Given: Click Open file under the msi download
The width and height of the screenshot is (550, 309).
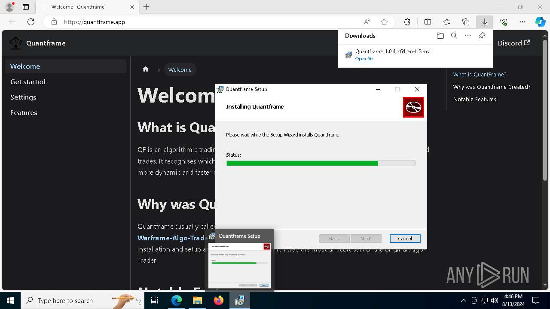Looking at the screenshot, I should coord(364,59).
